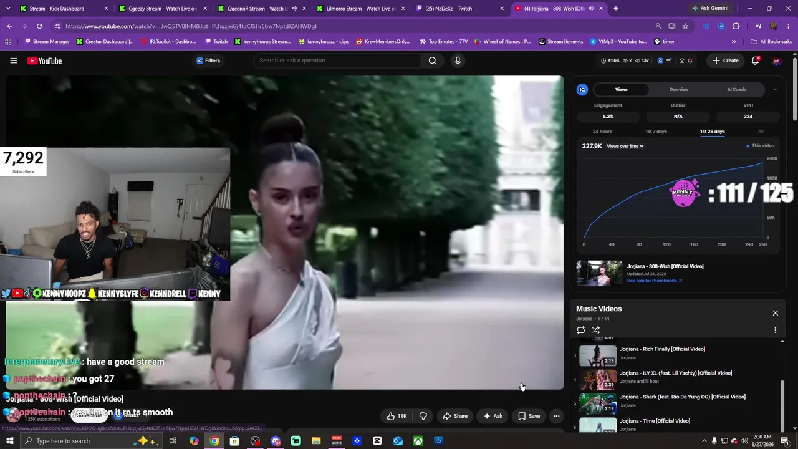Click the magnifier search button
This screenshot has width=798, height=449.
[x=433, y=60]
